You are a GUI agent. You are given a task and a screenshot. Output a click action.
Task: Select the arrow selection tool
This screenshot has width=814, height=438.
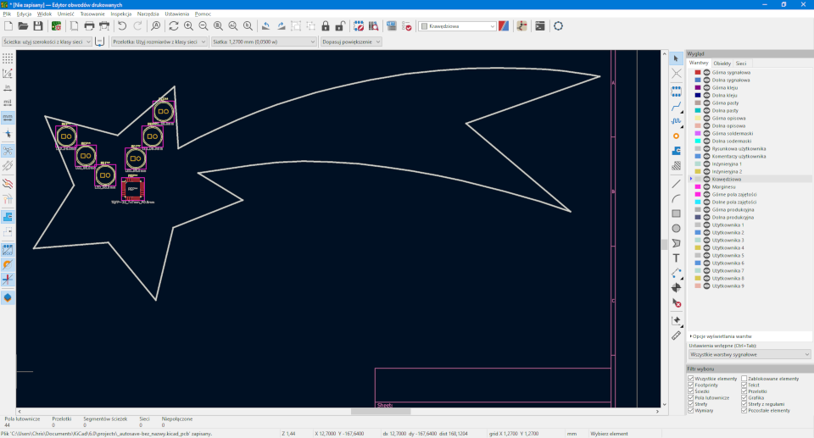tap(676, 58)
